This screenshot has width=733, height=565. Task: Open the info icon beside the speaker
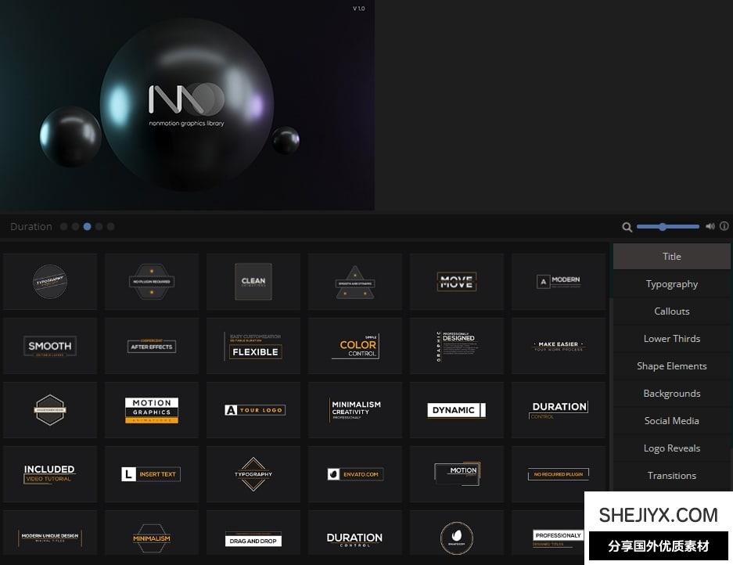pos(724,227)
